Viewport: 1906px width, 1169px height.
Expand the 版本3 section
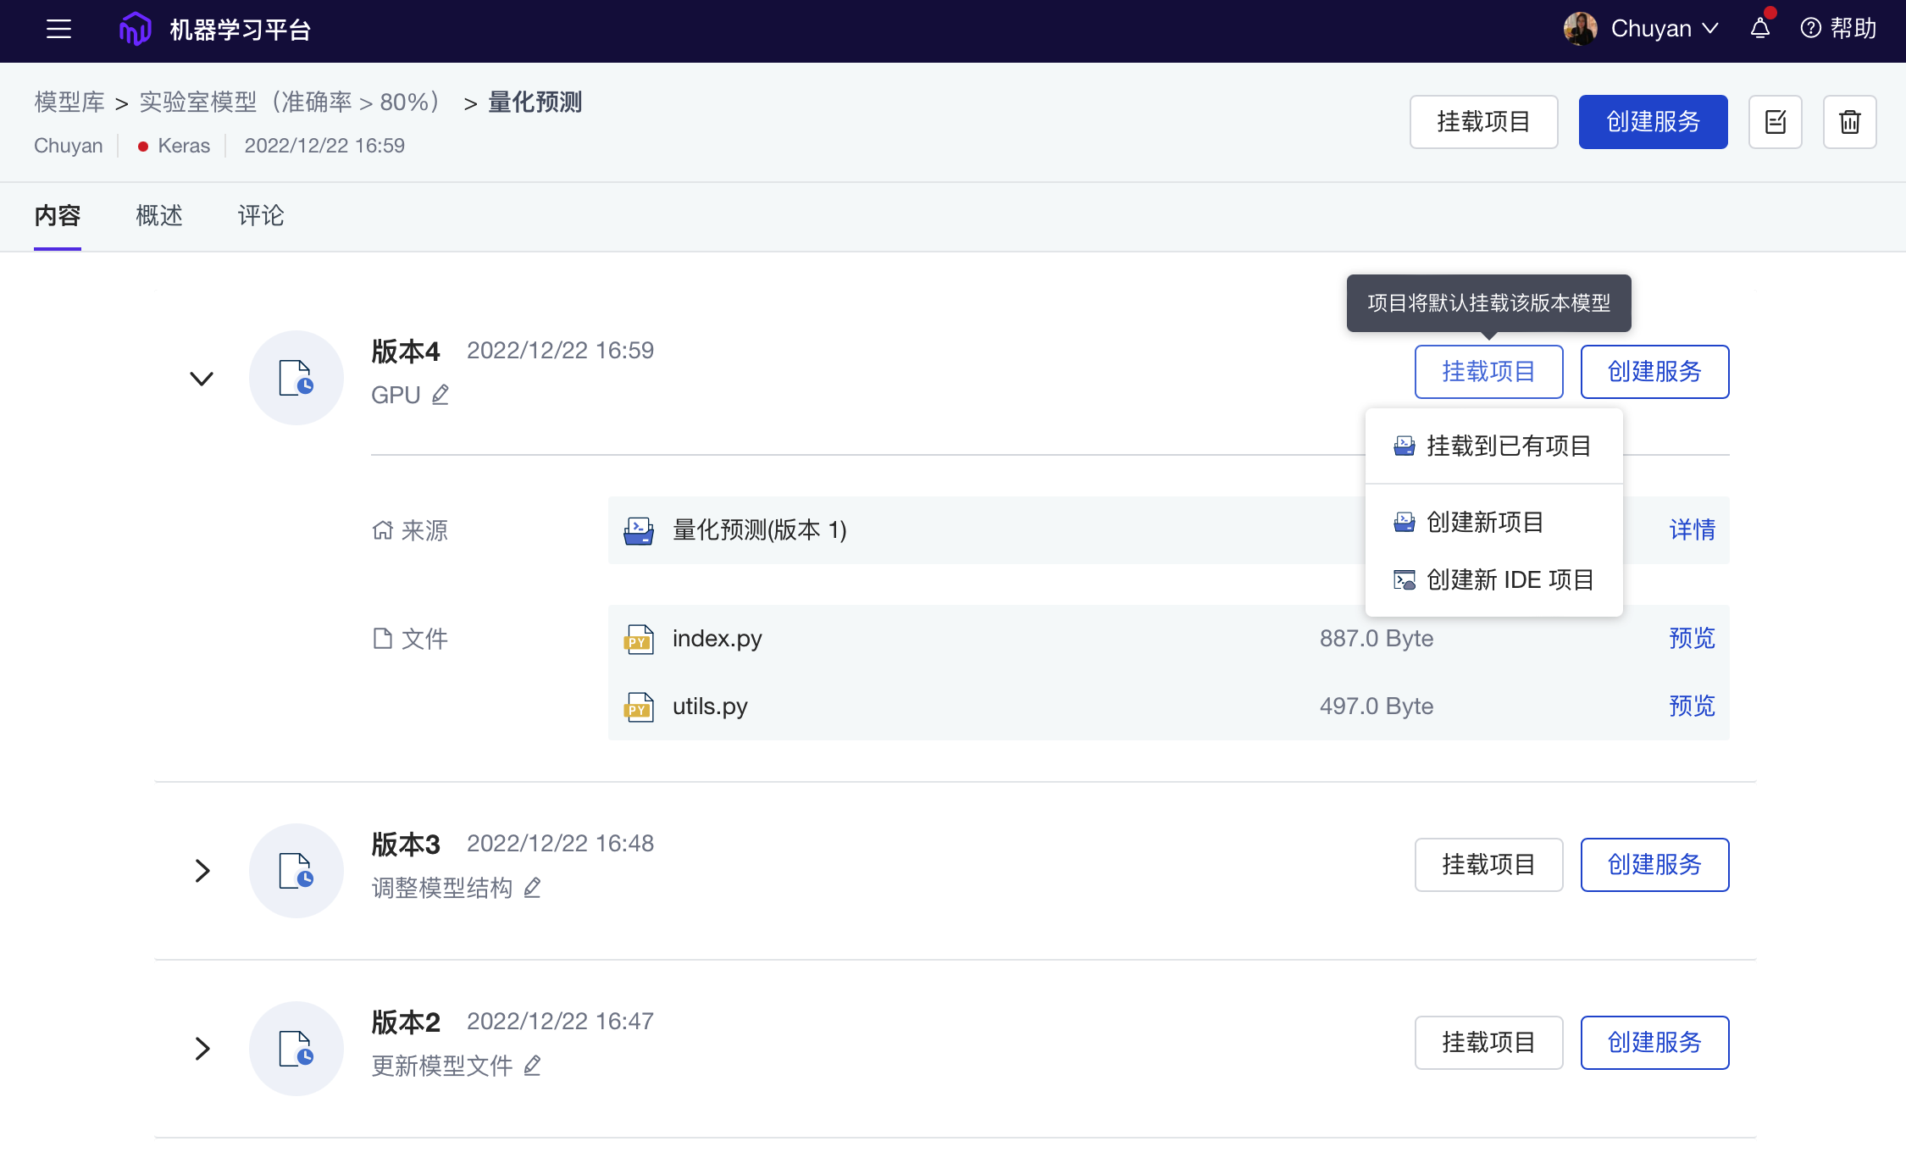coord(202,871)
